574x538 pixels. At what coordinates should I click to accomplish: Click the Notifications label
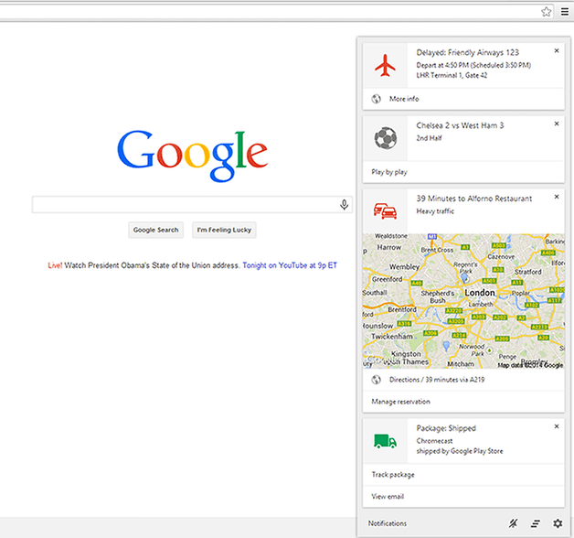388,523
